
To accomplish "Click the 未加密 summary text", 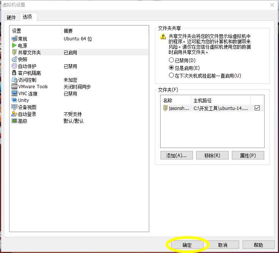I will (71, 80).
